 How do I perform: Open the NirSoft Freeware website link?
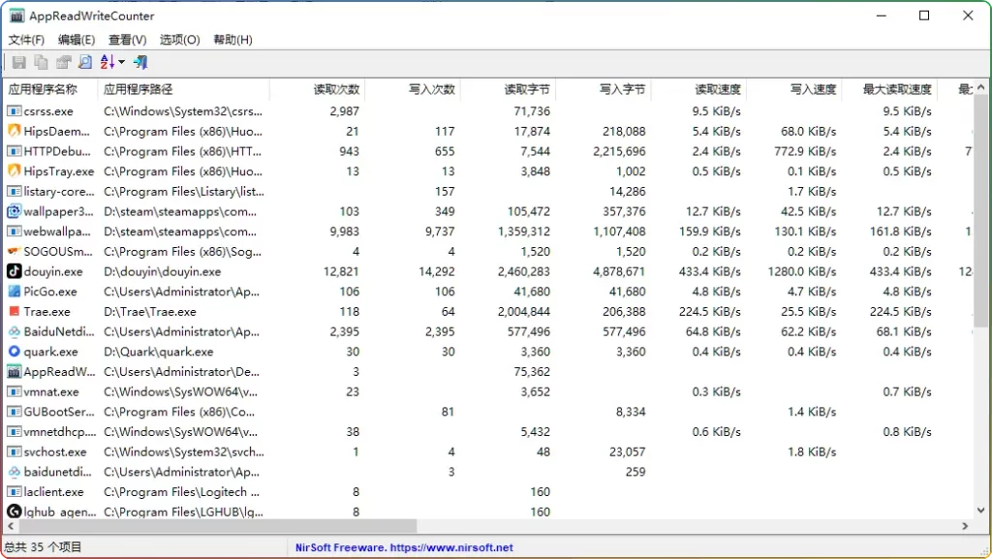[x=404, y=547]
